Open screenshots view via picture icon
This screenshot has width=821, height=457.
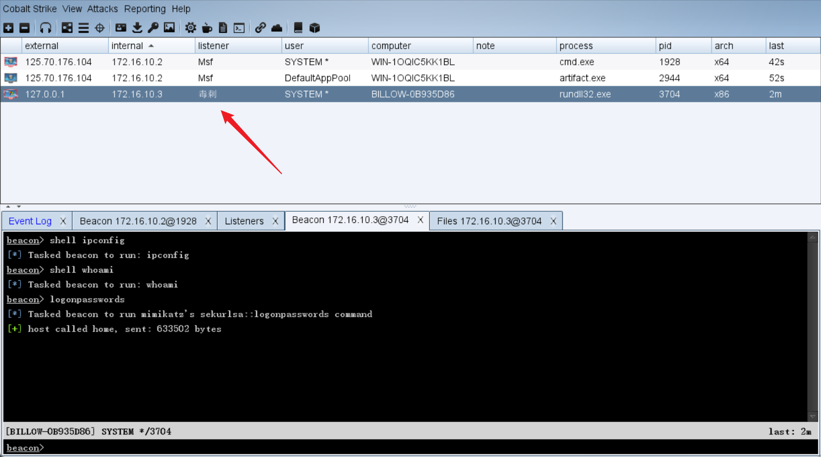(x=169, y=28)
